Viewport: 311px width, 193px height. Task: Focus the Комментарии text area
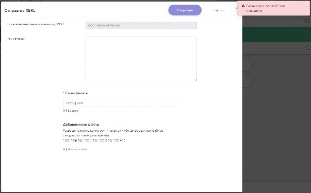[x=141, y=59]
